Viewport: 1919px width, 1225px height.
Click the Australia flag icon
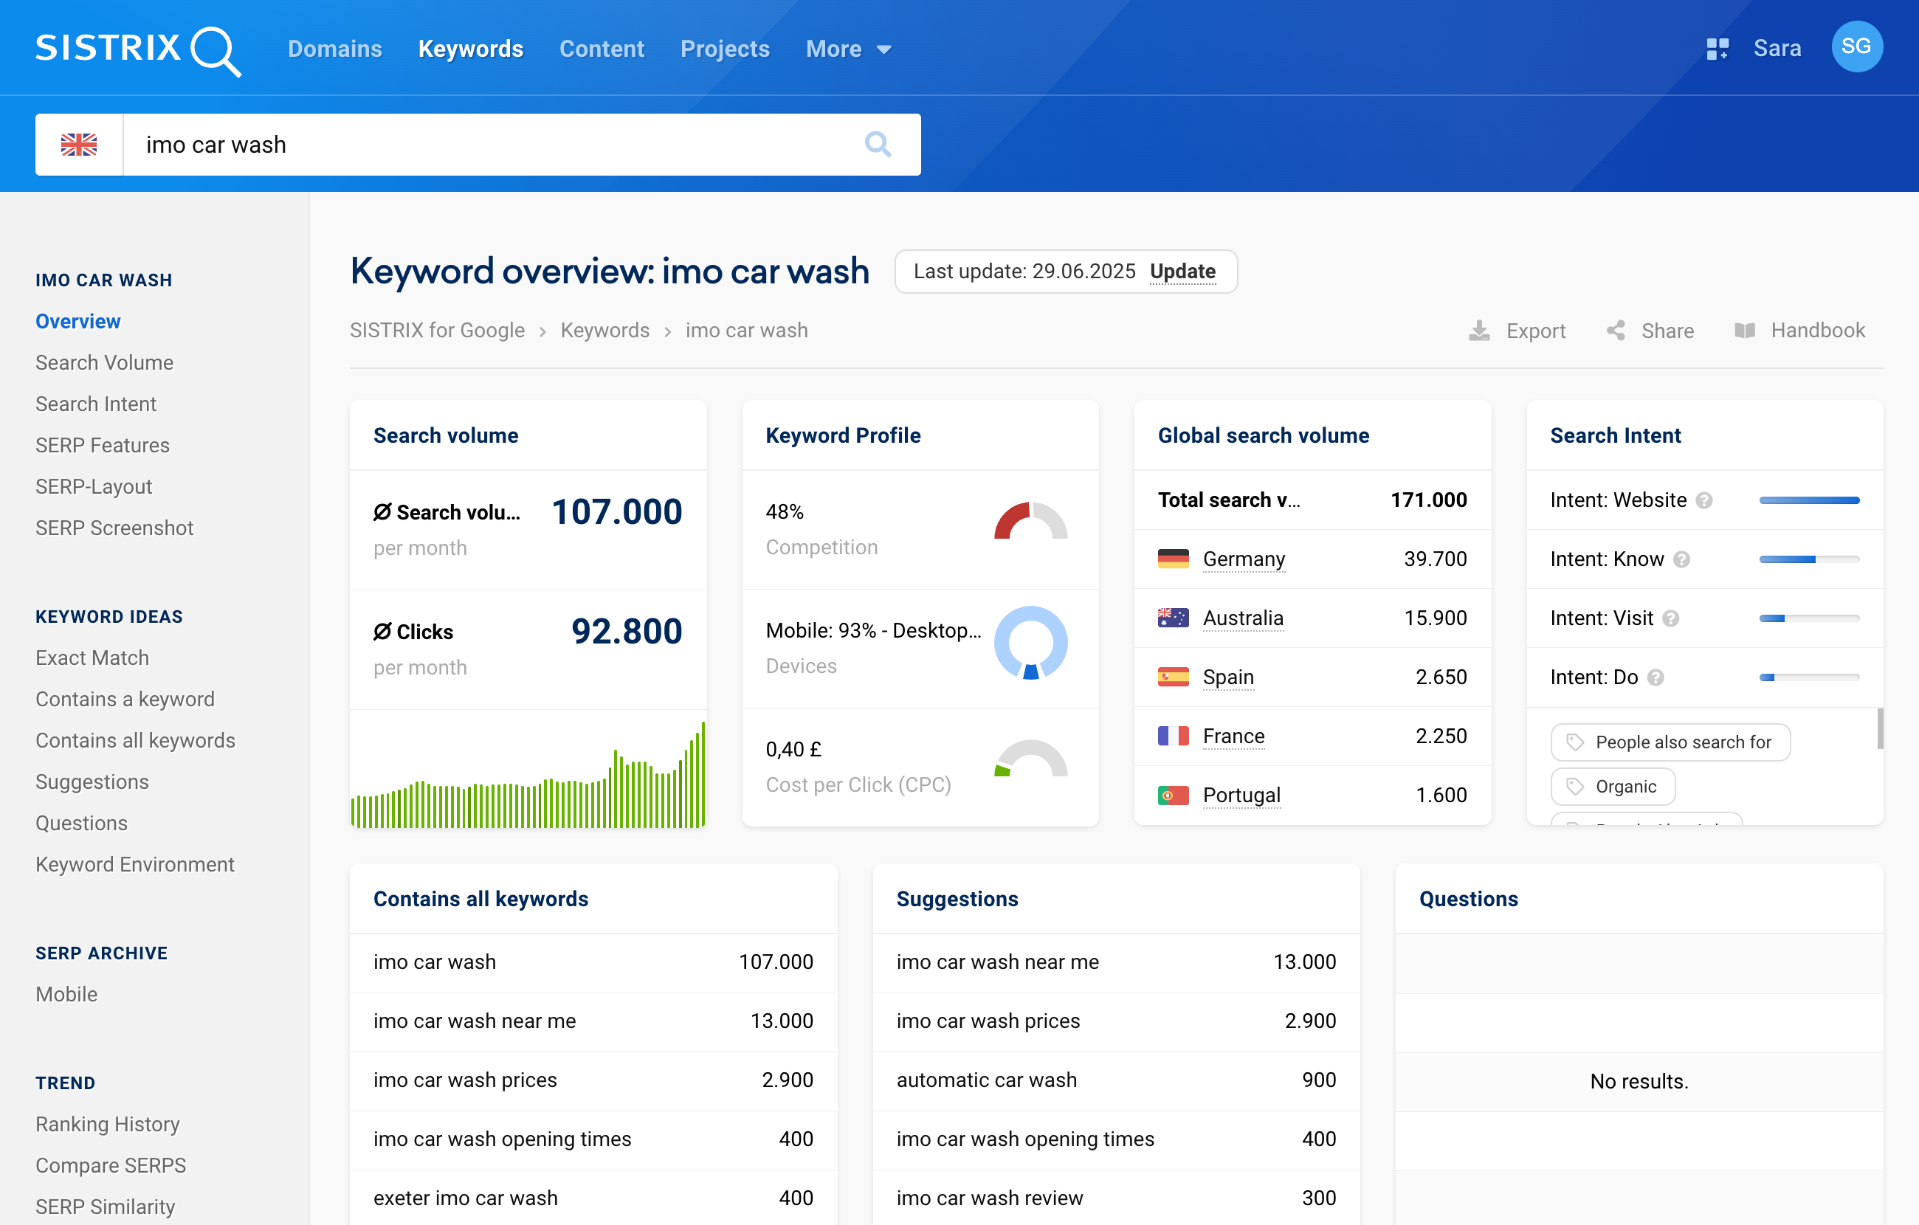pos(1172,618)
